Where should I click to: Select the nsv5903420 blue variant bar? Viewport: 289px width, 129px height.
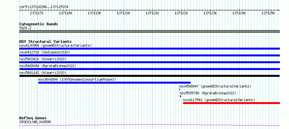click(x=149, y=62)
